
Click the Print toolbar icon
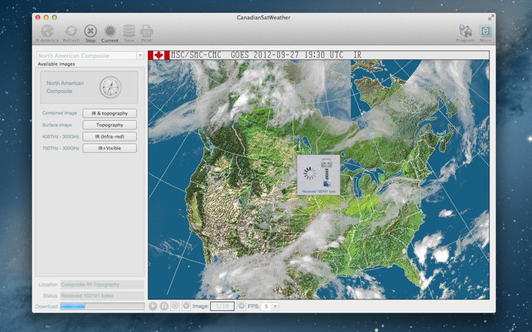(146, 31)
